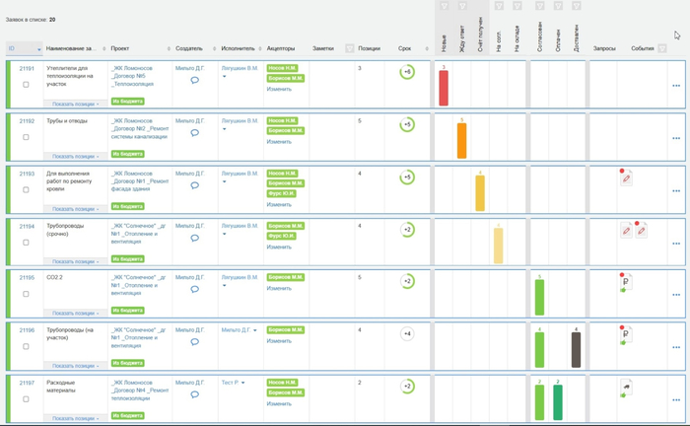This screenshot has height=426, width=690.
Task: Click the filter icon above 'Новые' column
Action: 444,6
